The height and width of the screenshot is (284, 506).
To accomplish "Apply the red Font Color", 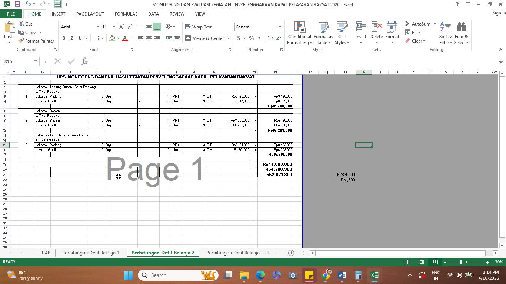I will (125, 38).
